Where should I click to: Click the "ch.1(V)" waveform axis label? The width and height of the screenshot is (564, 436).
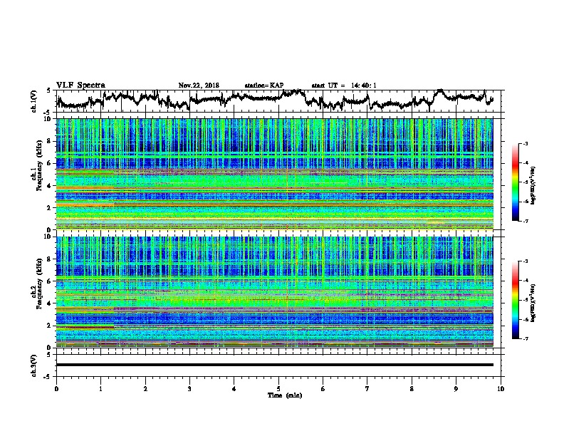(x=34, y=101)
